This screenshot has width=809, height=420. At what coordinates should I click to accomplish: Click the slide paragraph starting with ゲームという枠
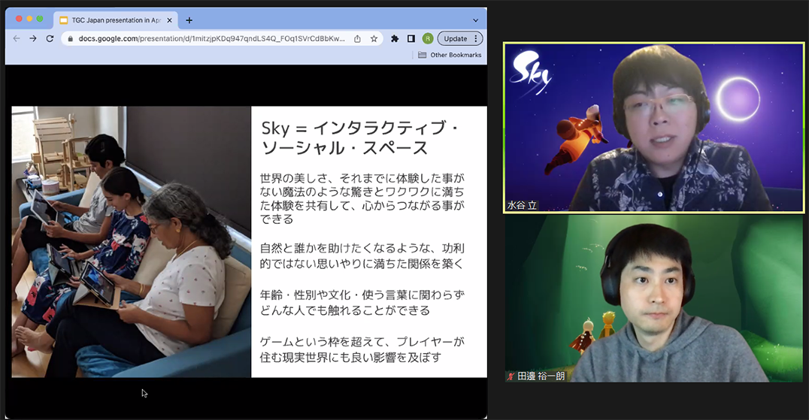click(x=362, y=349)
